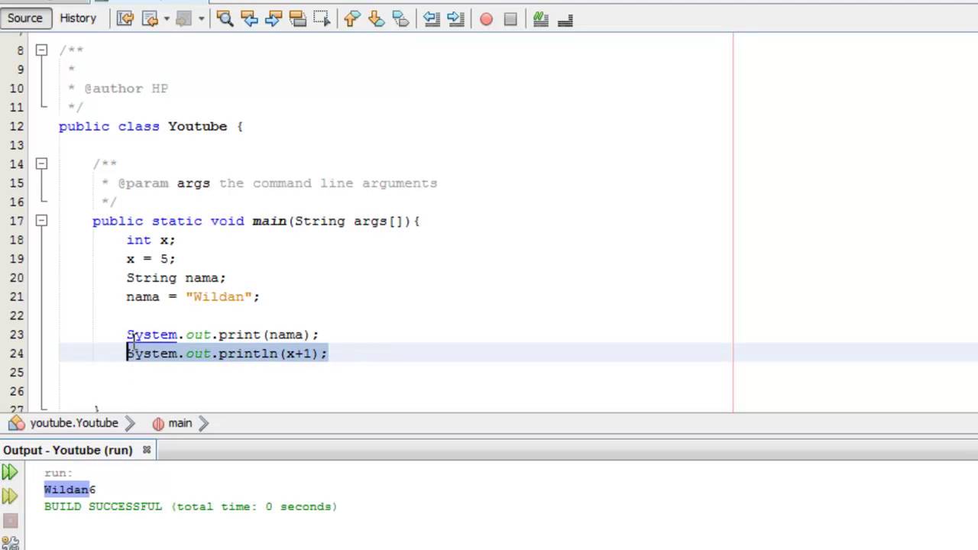
Task: Click line number 22 in the gutter
Action: (17, 315)
